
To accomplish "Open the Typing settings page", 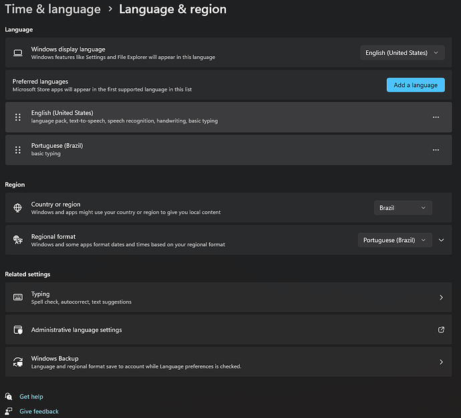I will click(x=227, y=297).
